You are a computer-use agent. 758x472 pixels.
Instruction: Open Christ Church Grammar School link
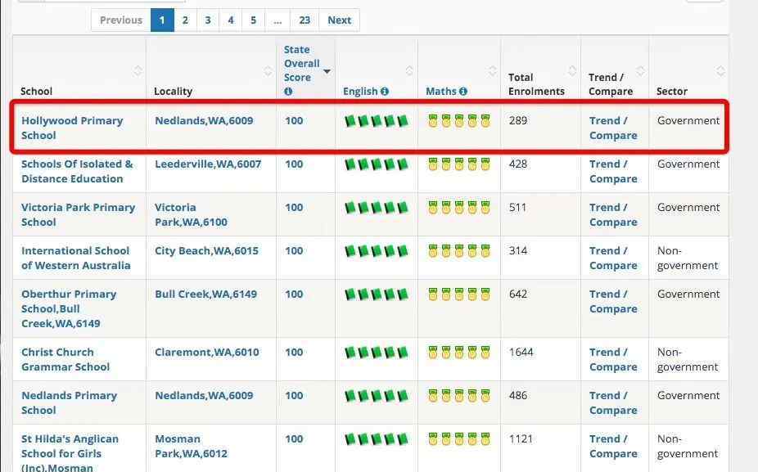coord(65,359)
